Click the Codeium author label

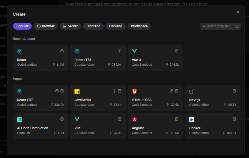23,133
